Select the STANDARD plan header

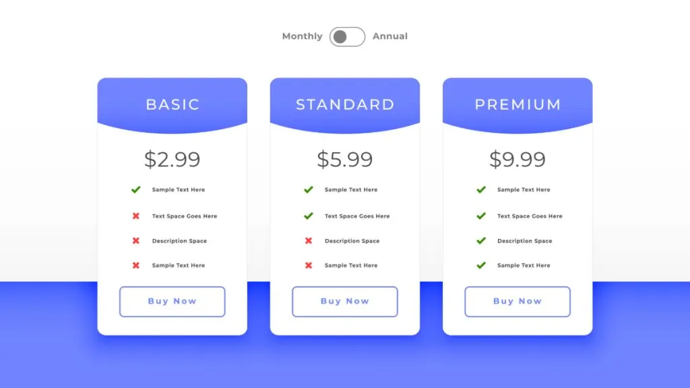(x=345, y=104)
